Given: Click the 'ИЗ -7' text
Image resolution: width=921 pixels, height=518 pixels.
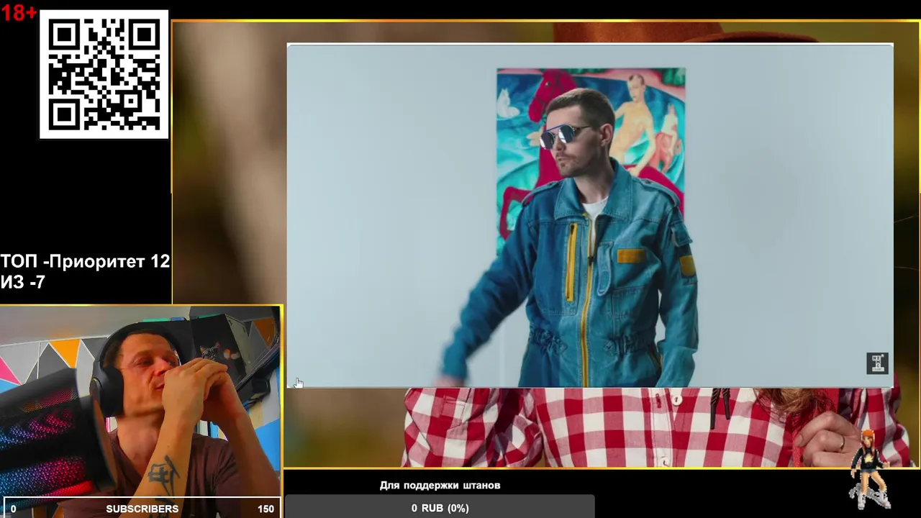Looking at the screenshot, I should (22, 283).
